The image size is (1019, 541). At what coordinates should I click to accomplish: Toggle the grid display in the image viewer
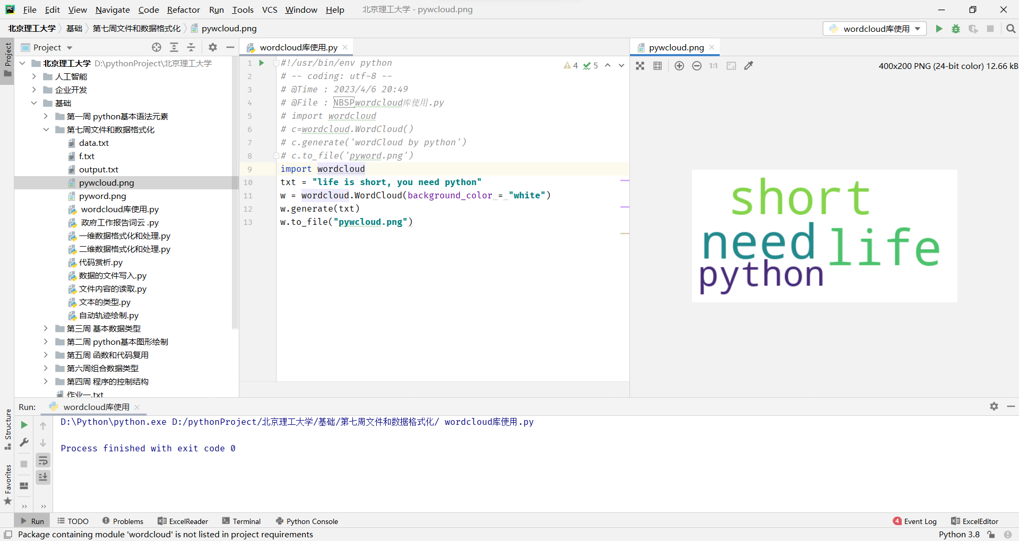click(658, 66)
